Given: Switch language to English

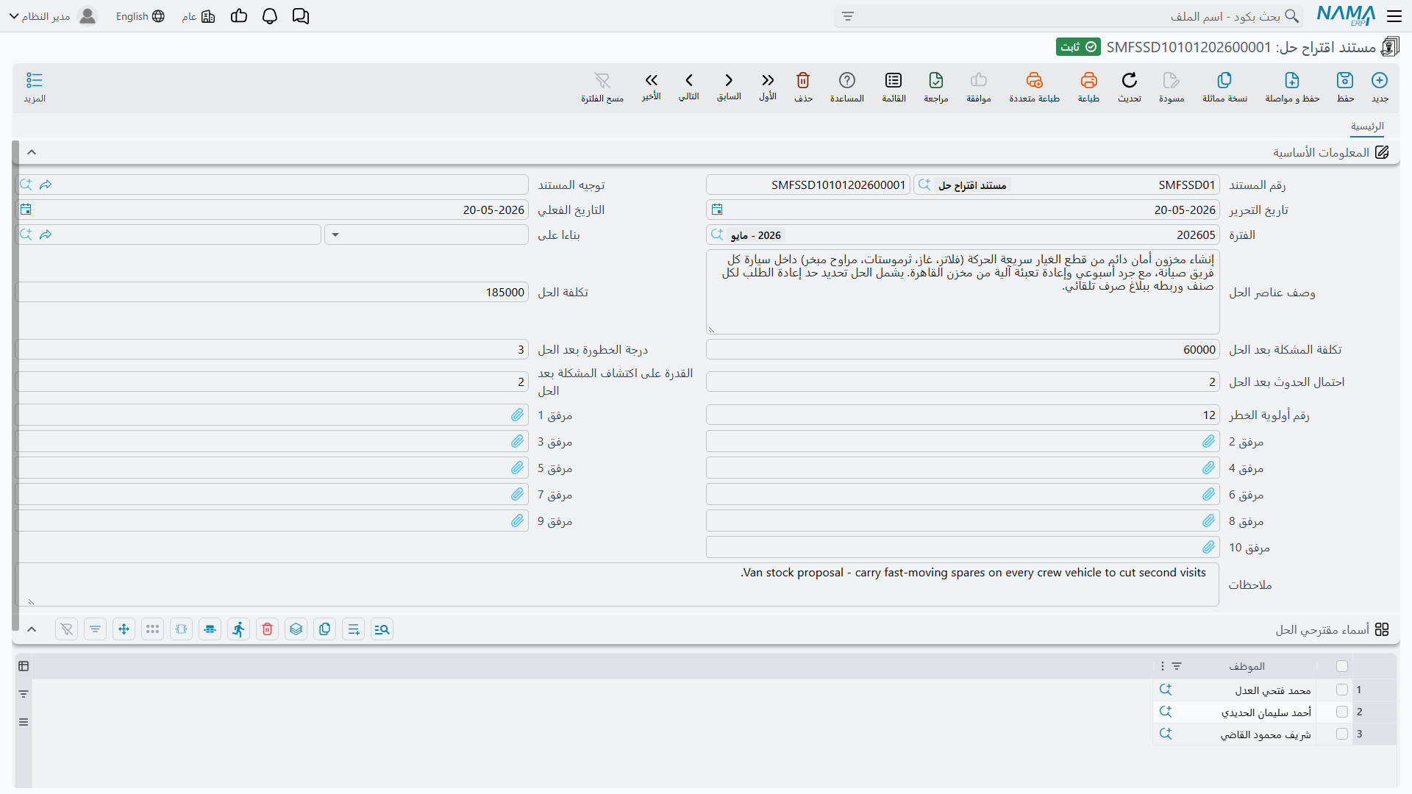Looking at the screenshot, I should [140, 16].
